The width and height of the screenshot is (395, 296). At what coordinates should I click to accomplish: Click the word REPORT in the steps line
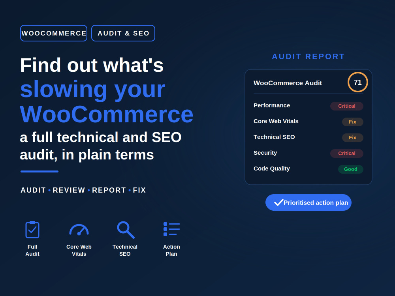[x=109, y=190]
